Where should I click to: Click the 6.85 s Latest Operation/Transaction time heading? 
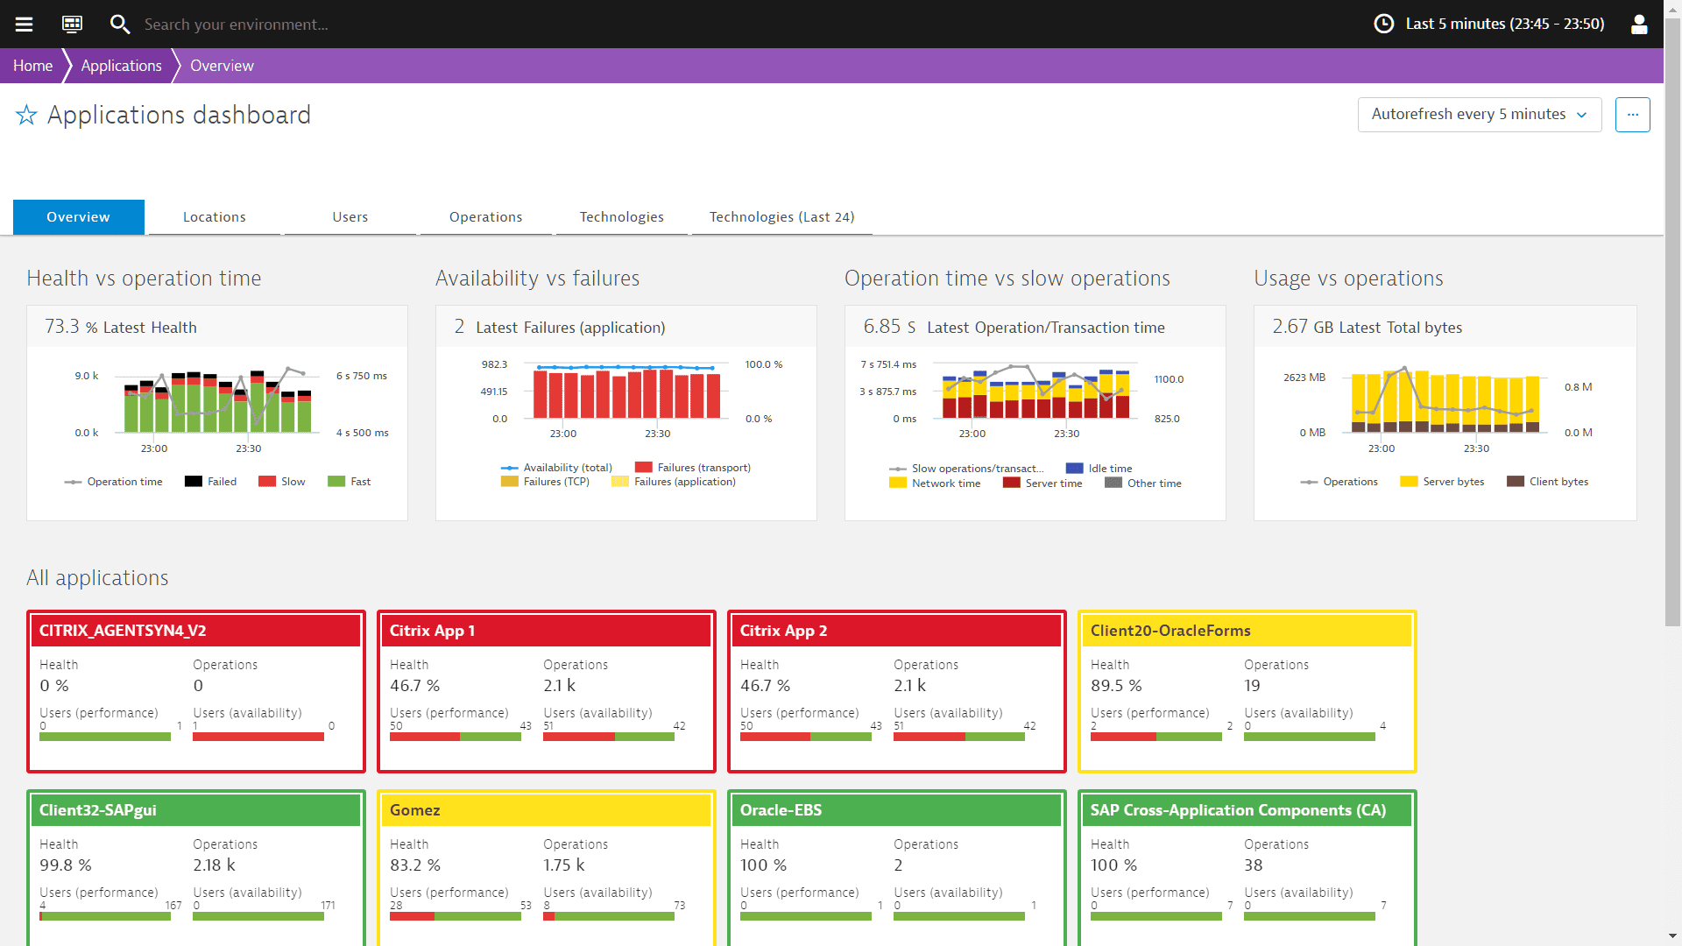click(1014, 327)
